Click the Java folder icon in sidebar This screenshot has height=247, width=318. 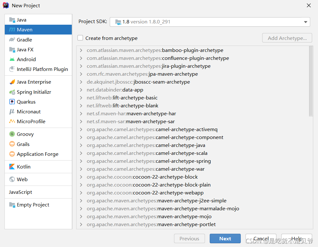[x=12, y=20]
